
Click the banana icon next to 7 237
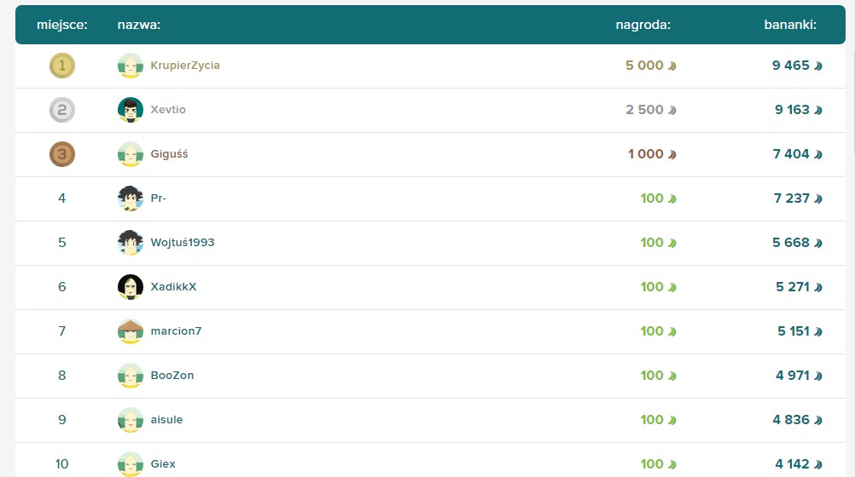(818, 198)
